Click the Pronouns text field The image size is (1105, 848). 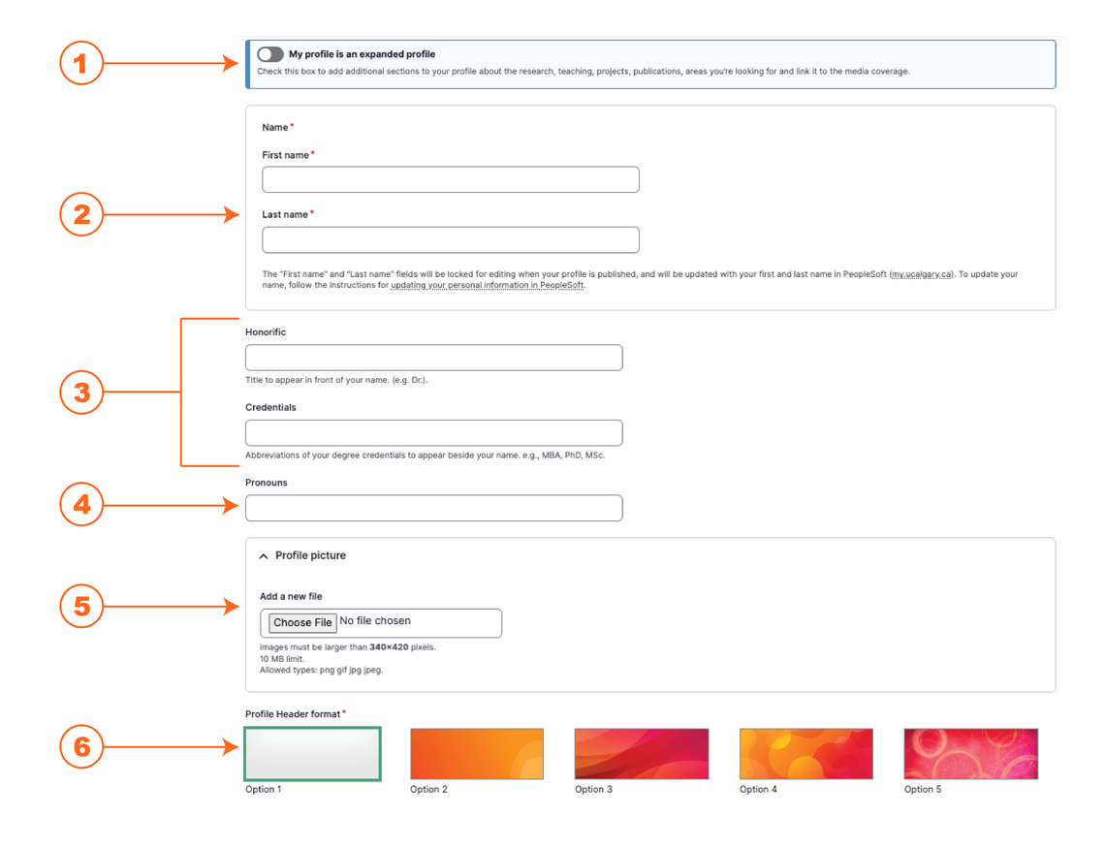(433, 507)
